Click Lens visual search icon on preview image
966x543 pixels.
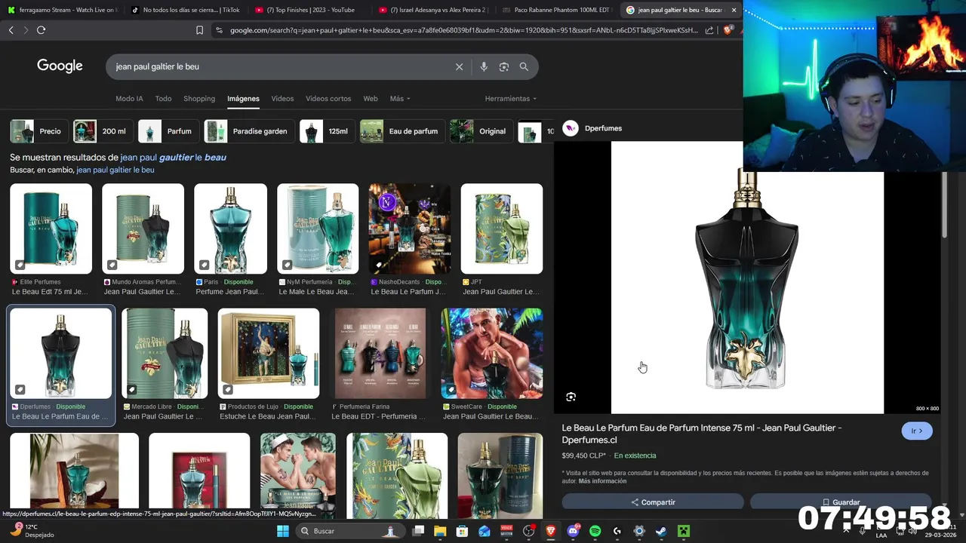point(571,397)
